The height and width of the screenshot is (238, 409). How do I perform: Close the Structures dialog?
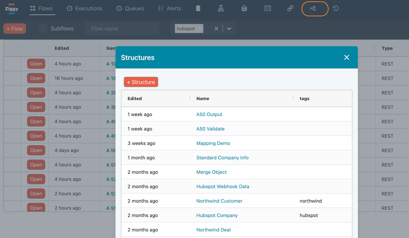347,57
